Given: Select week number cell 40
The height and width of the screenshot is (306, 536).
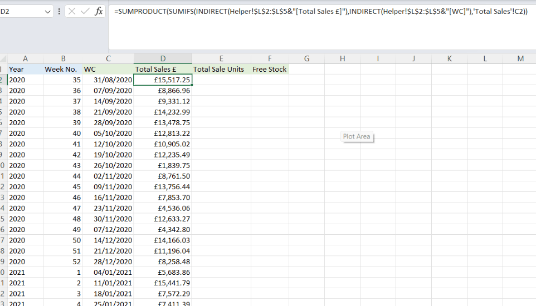Looking at the screenshot, I should (63, 133).
